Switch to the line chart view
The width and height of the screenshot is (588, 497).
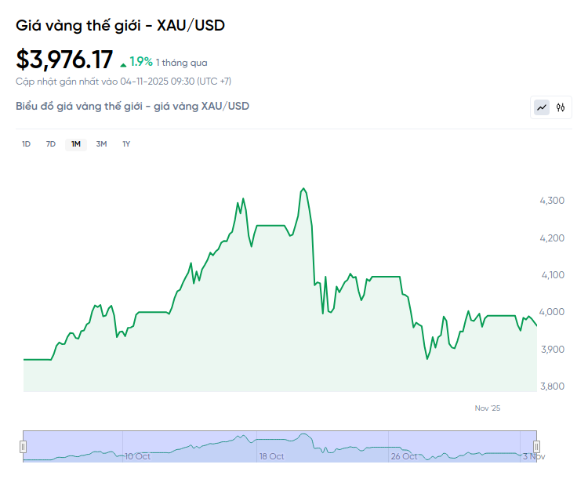coord(542,107)
